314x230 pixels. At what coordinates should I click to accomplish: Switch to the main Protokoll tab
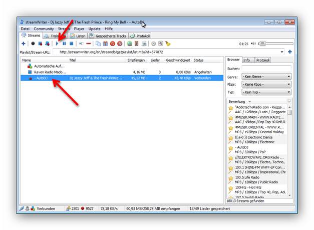pos(140,36)
